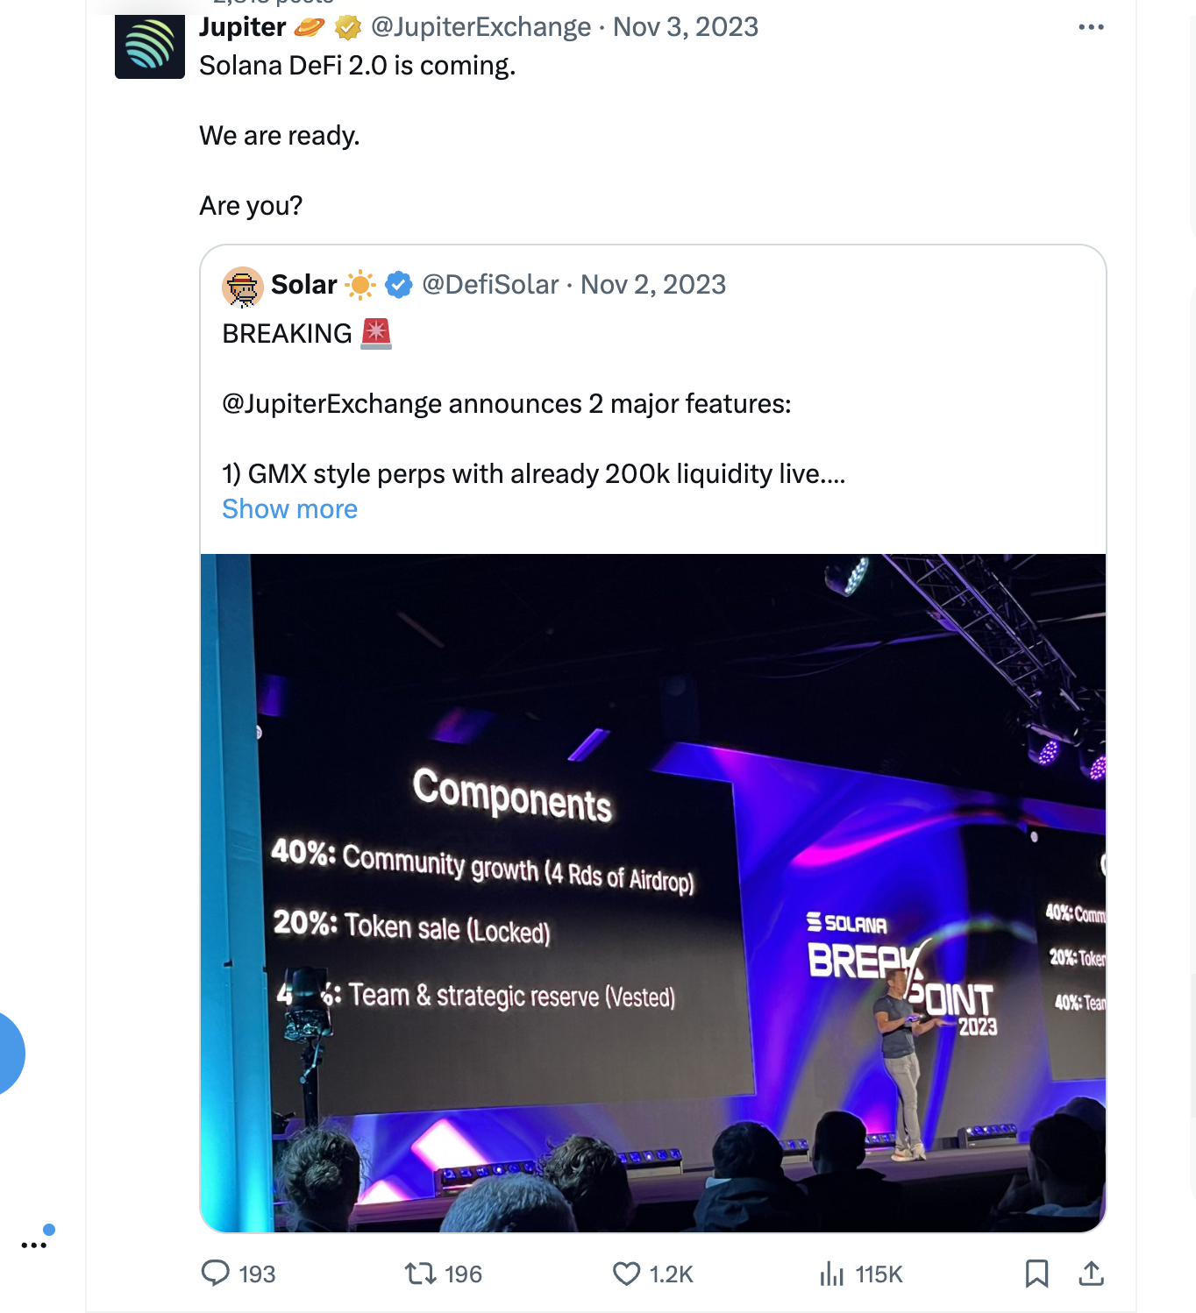Click the Nov 2, 2023 quoted timestamp
The image size is (1196, 1313).
(653, 285)
